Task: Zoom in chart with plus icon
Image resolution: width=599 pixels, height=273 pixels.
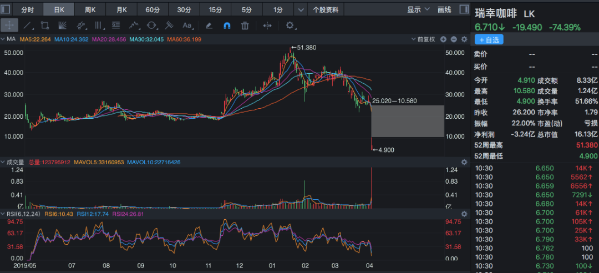Action: tap(444, 39)
